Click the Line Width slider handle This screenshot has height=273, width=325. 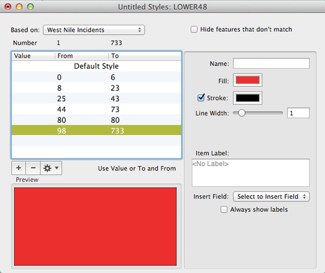[x=241, y=113]
